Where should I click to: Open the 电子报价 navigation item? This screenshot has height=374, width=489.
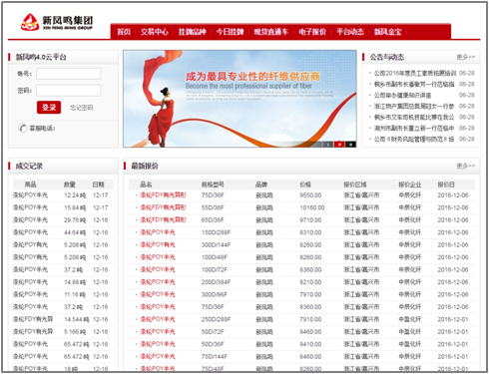(x=312, y=32)
